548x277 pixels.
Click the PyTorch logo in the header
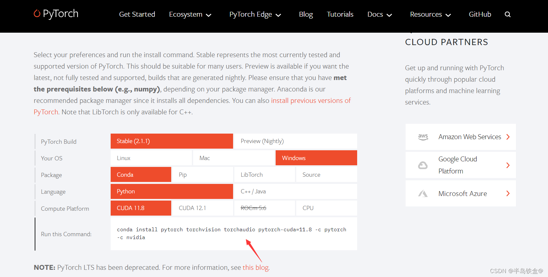(56, 14)
